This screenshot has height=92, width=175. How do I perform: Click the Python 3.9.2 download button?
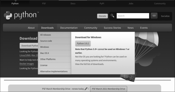(x=83, y=43)
